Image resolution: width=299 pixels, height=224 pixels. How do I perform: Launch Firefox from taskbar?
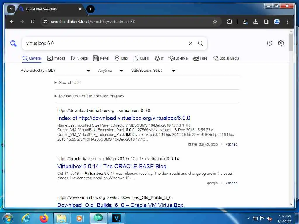tap(44, 218)
